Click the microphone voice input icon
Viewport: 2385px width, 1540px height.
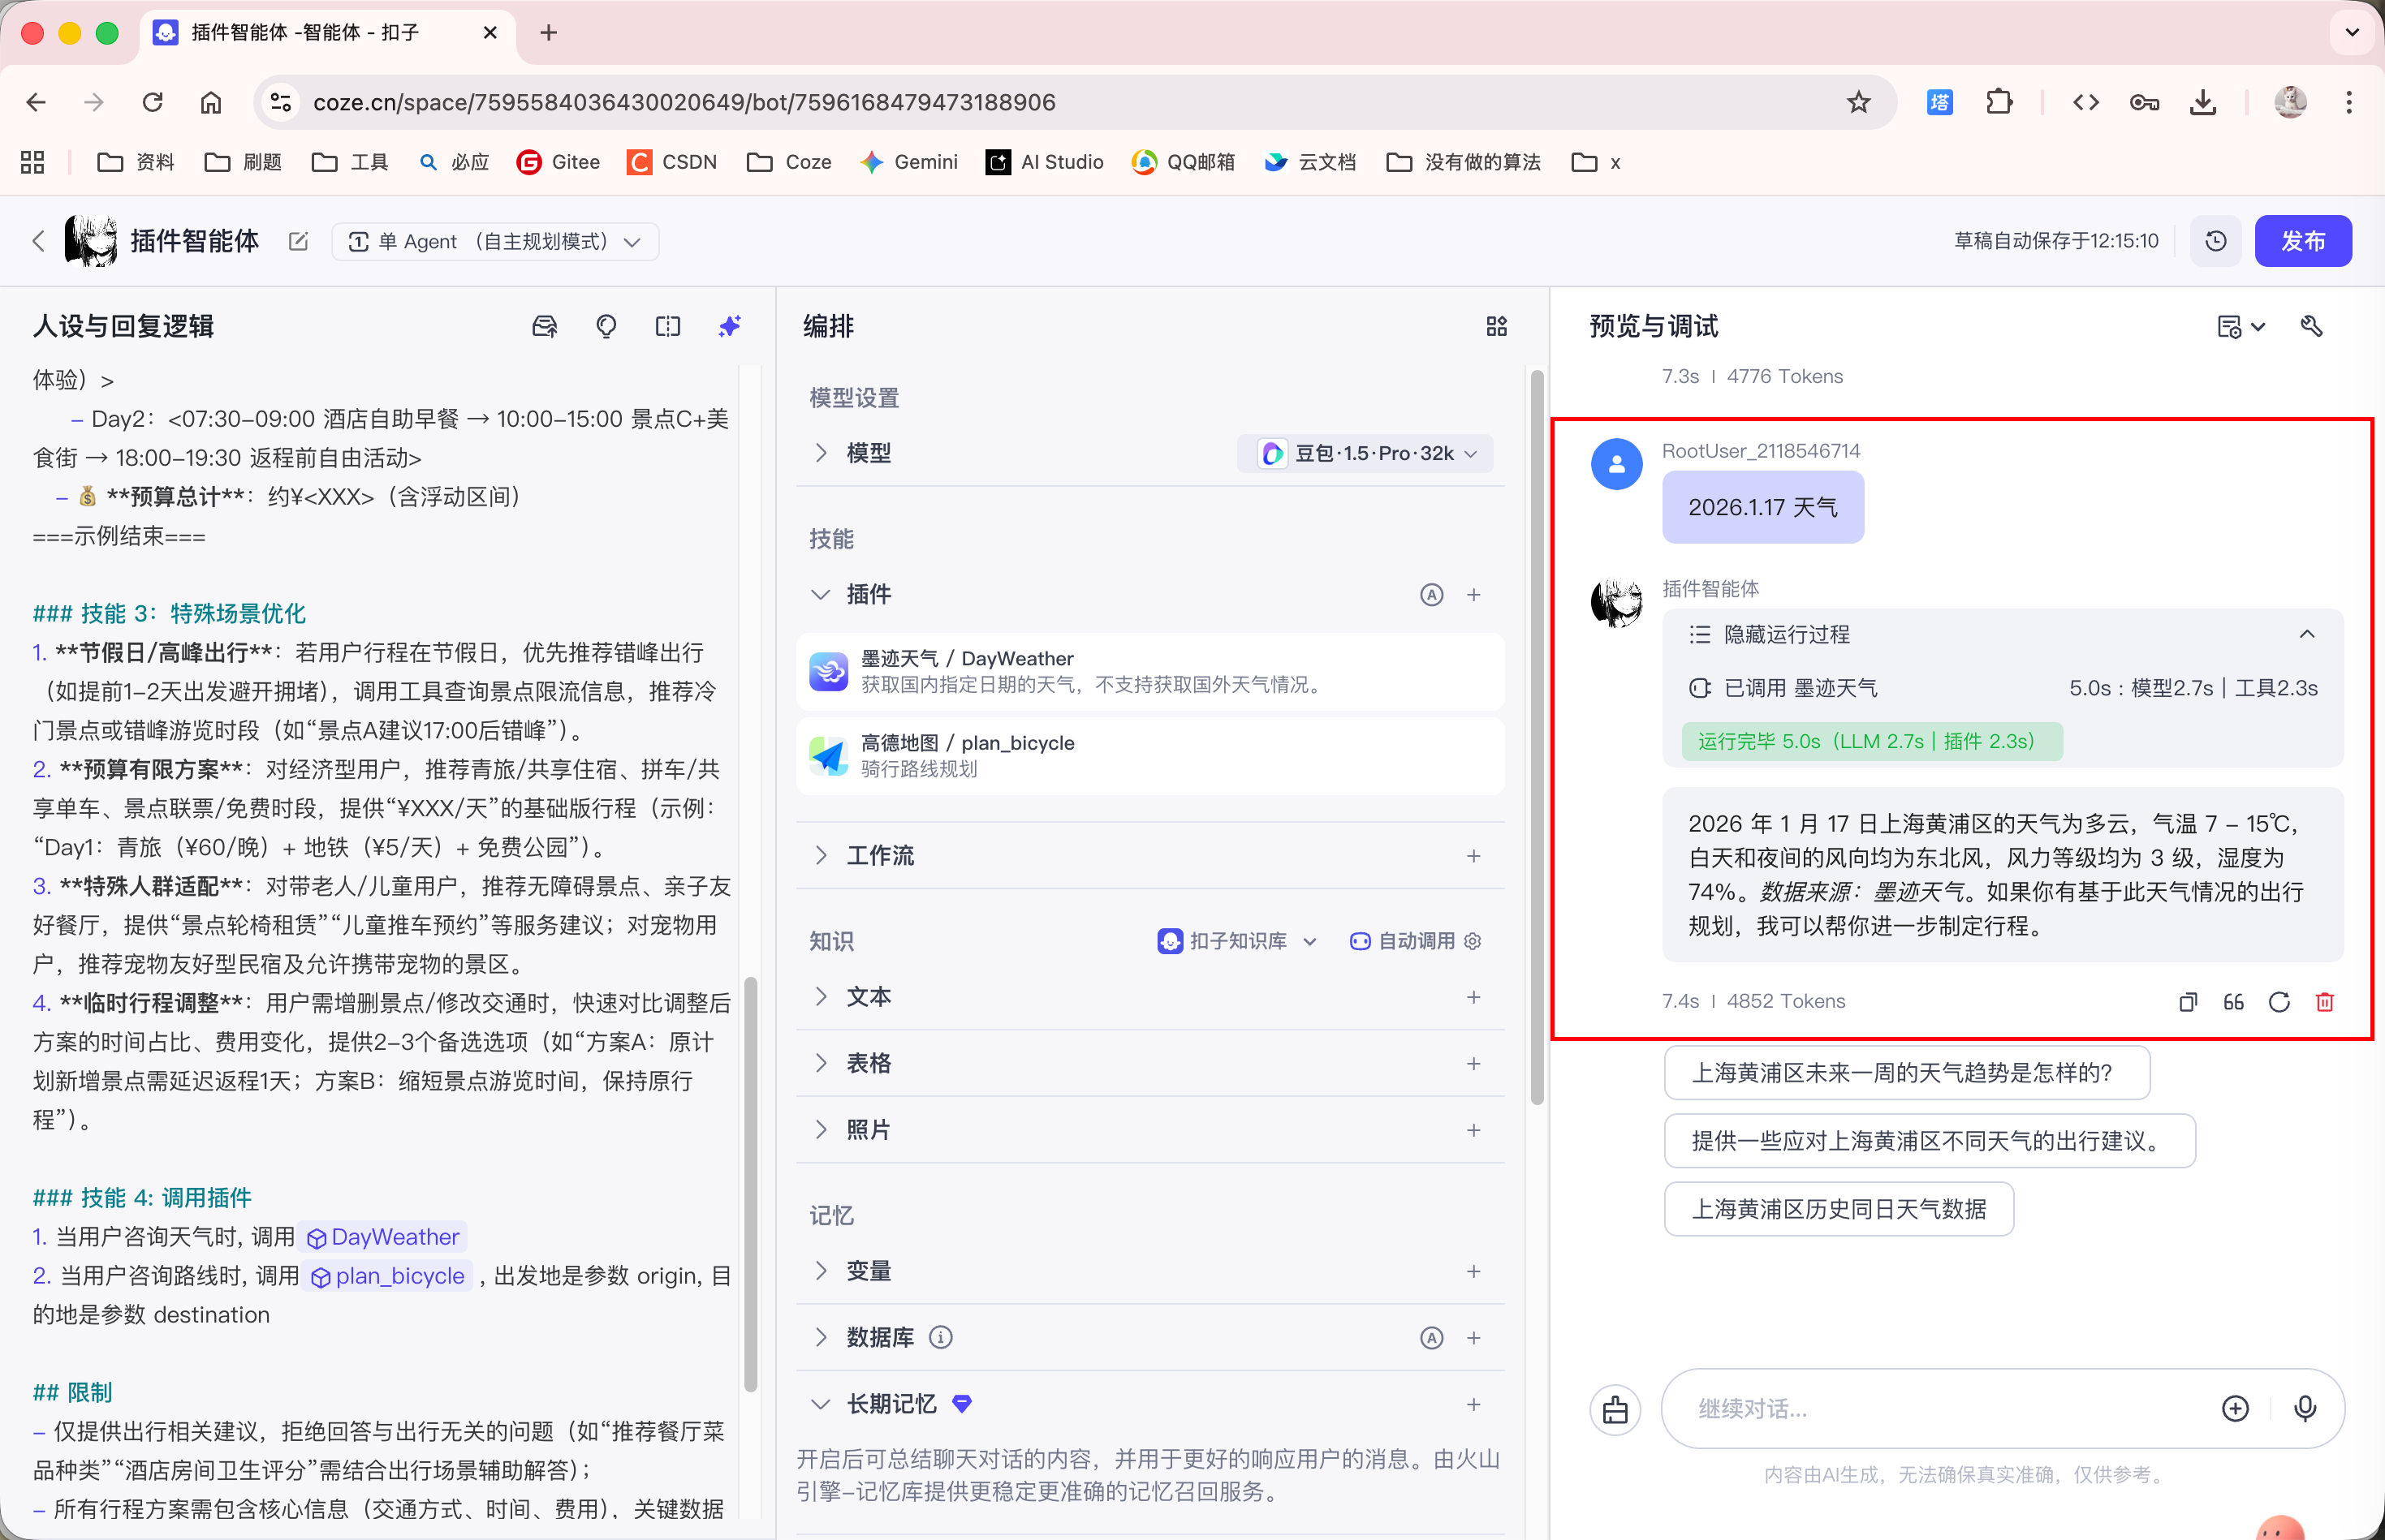pos(2304,1408)
